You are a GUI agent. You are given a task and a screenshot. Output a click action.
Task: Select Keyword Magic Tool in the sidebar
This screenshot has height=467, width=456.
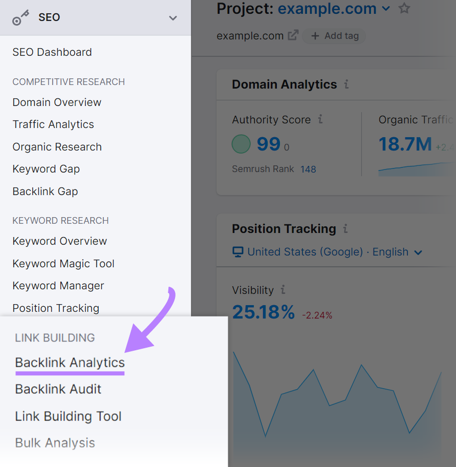tap(63, 263)
